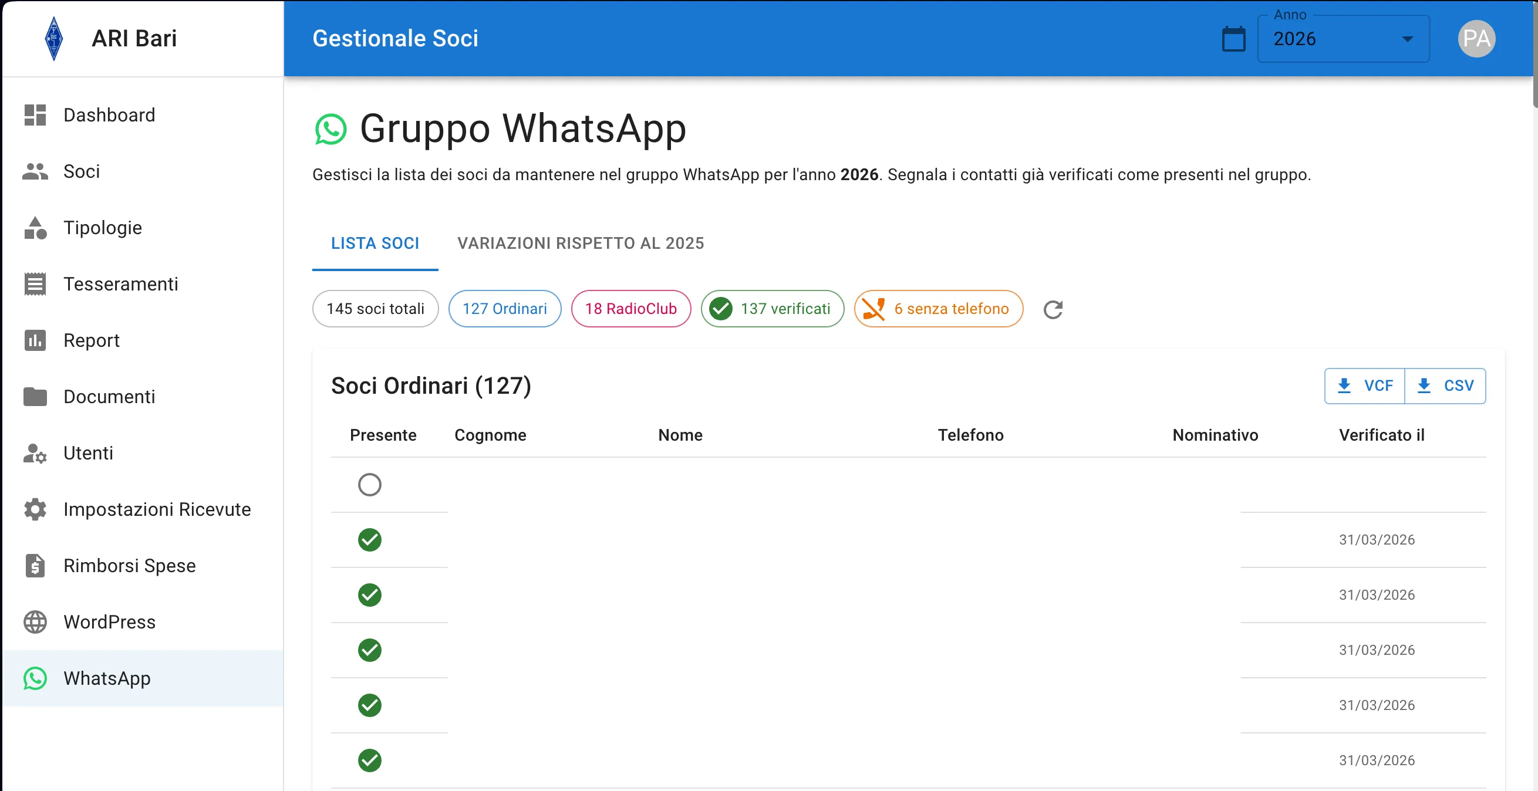Viewport: 1538px width, 791px height.
Task: Open Dashboard in the sidebar
Action: (143, 115)
